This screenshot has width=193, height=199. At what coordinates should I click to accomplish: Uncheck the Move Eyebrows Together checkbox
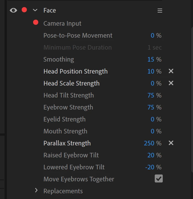(x=159, y=179)
